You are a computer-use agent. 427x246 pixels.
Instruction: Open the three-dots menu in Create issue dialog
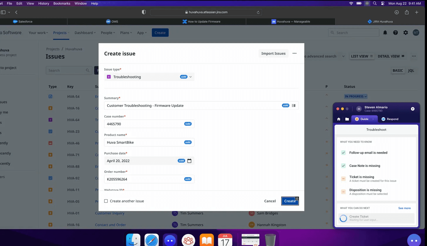point(294,53)
